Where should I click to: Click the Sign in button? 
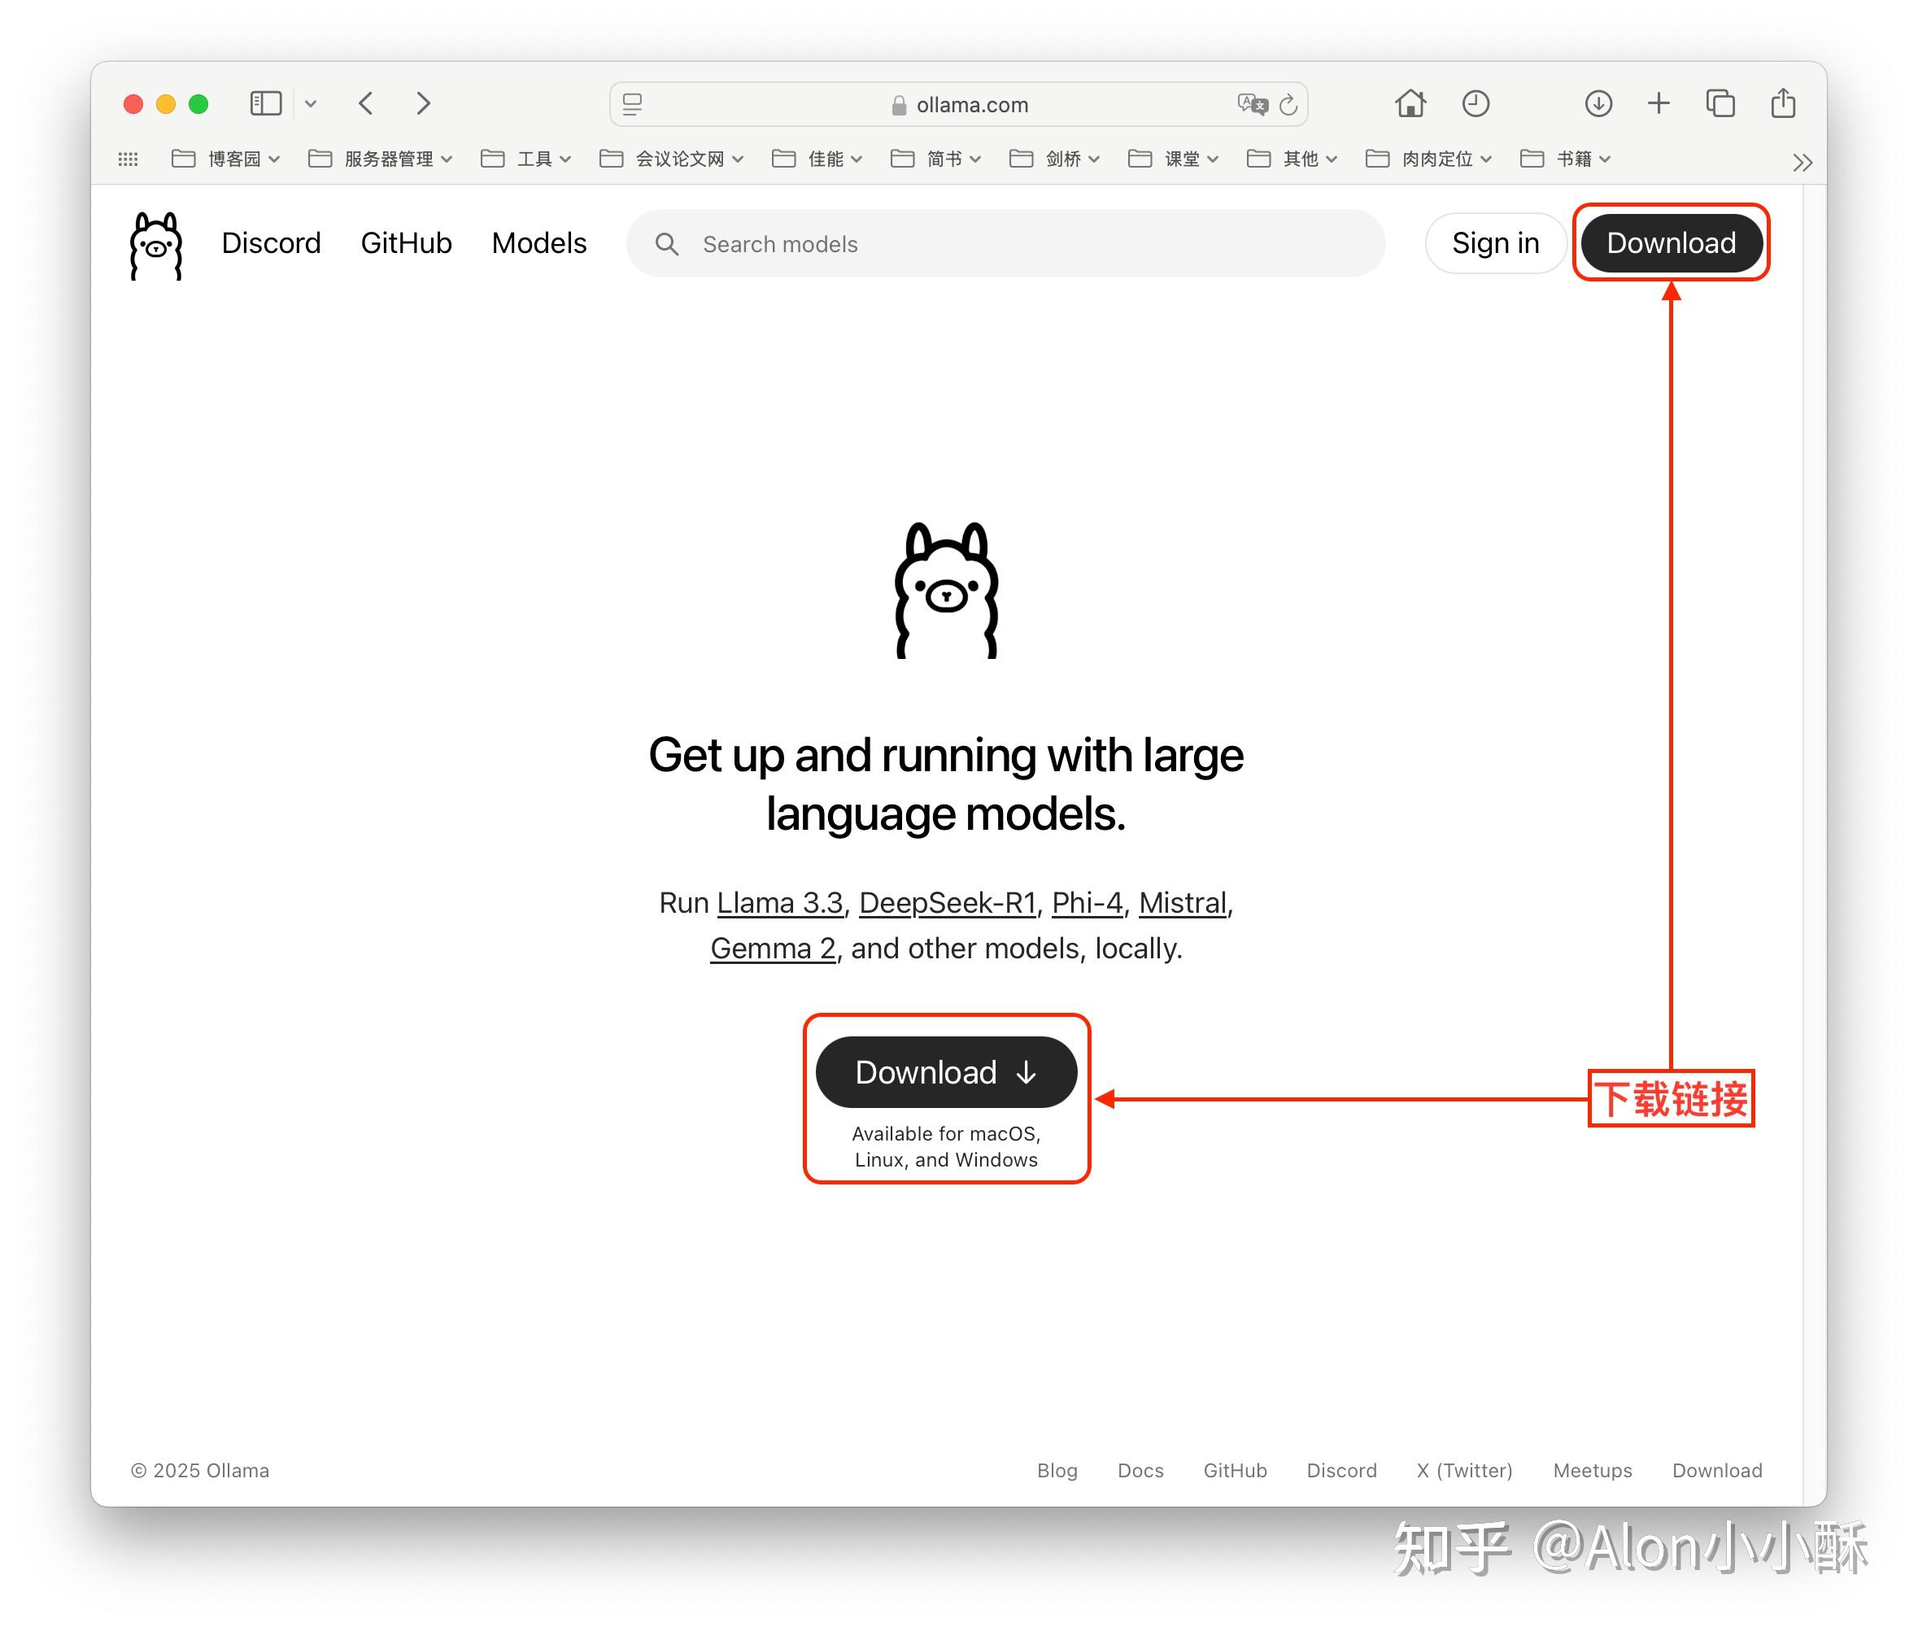tap(1495, 242)
